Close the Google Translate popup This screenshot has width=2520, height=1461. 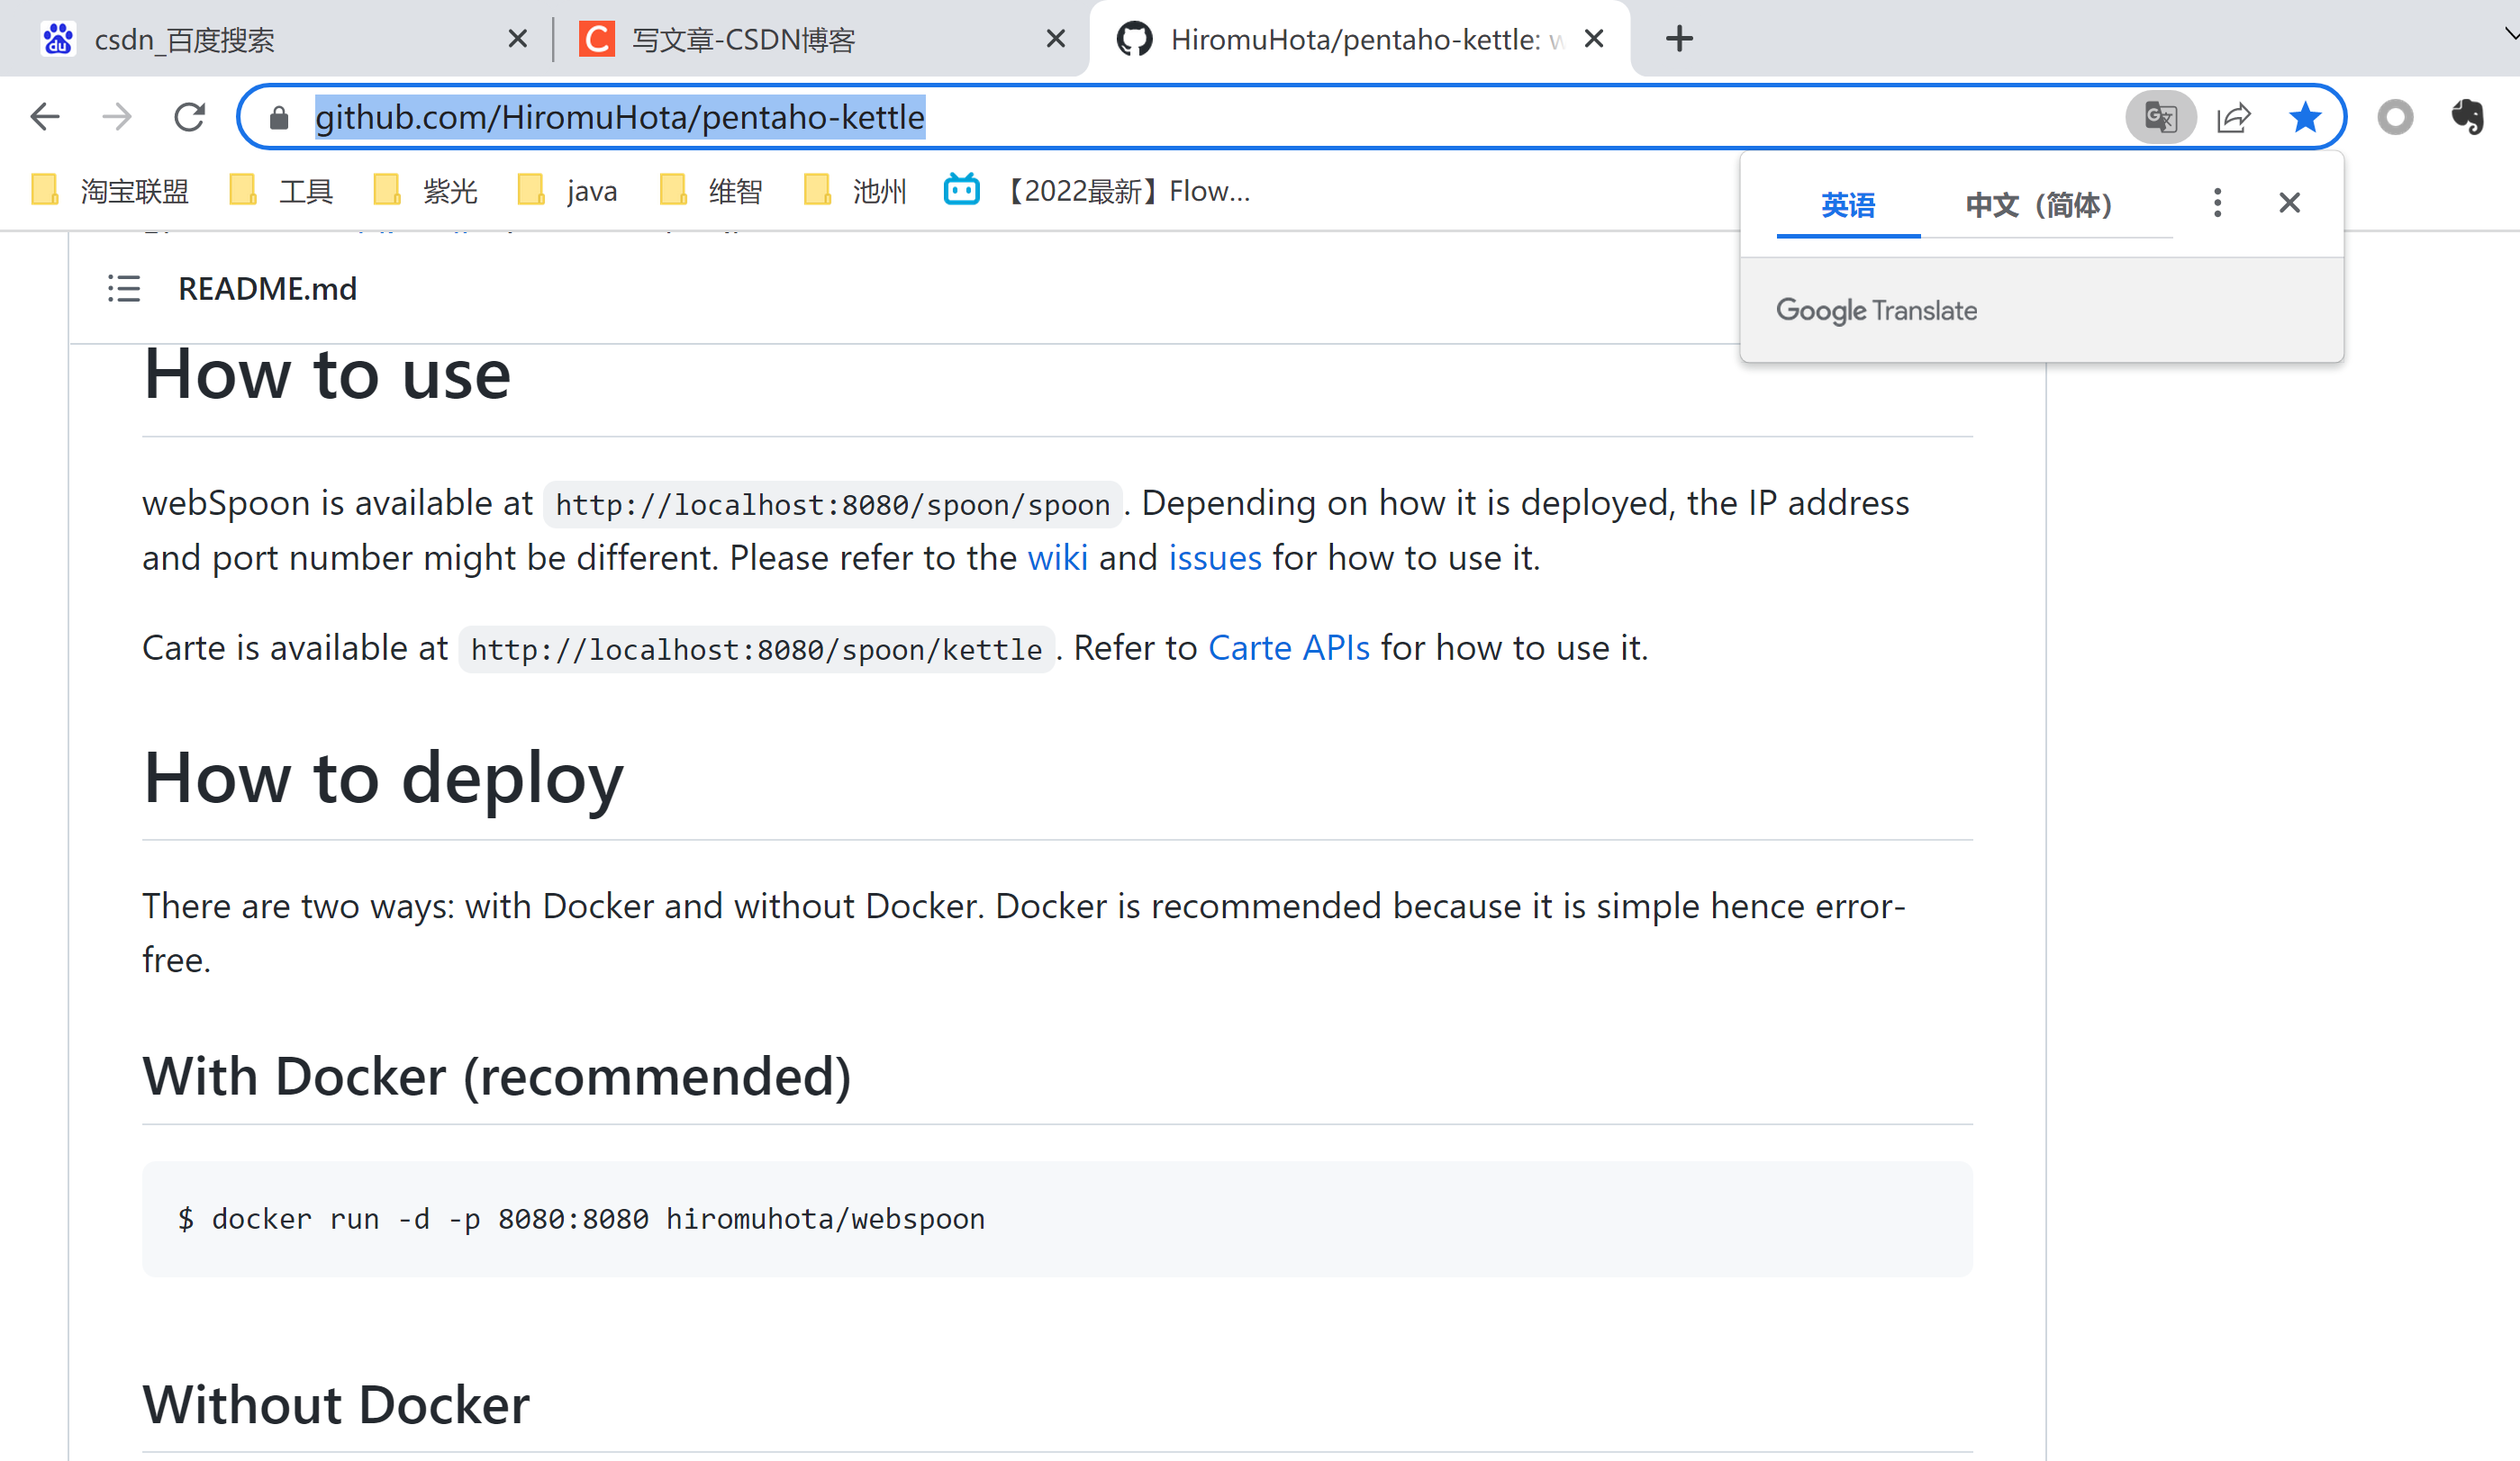[x=2289, y=203]
